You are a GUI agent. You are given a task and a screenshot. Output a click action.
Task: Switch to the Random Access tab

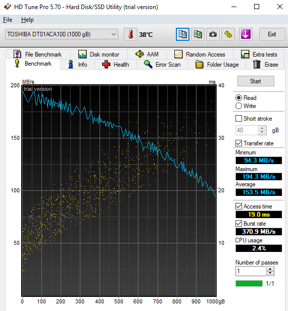[x=200, y=55]
